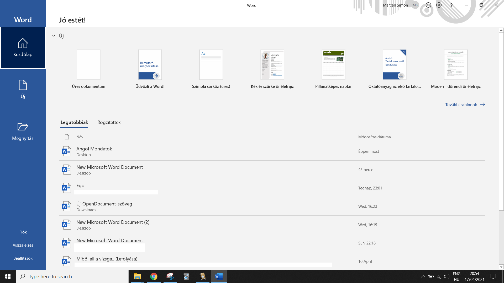Open the Kezdőlap home page
Screen dimensions: 504x283
point(23,48)
